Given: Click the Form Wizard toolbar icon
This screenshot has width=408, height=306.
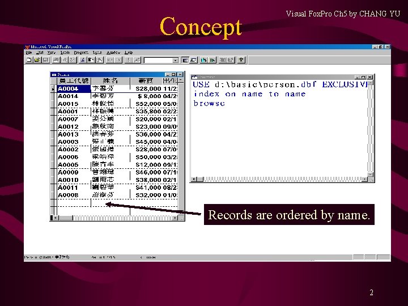Looking at the screenshot, I should [x=204, y=60].
